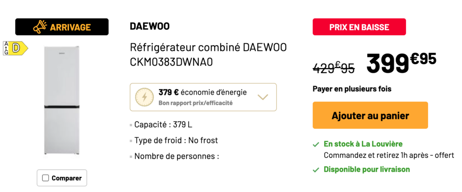Click Disponible pour livraison text
The height and width of the screenshot is (192, 462).
coord(367,169)
